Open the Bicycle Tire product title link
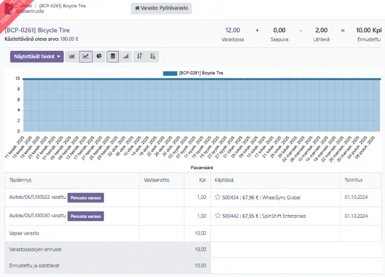Image resolution: width=385 pixels, height=277 pixels. tap(37, 30)
